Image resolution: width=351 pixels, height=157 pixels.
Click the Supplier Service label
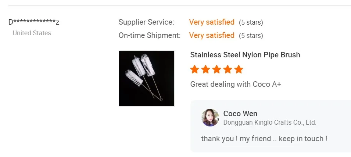coord(146,22)
